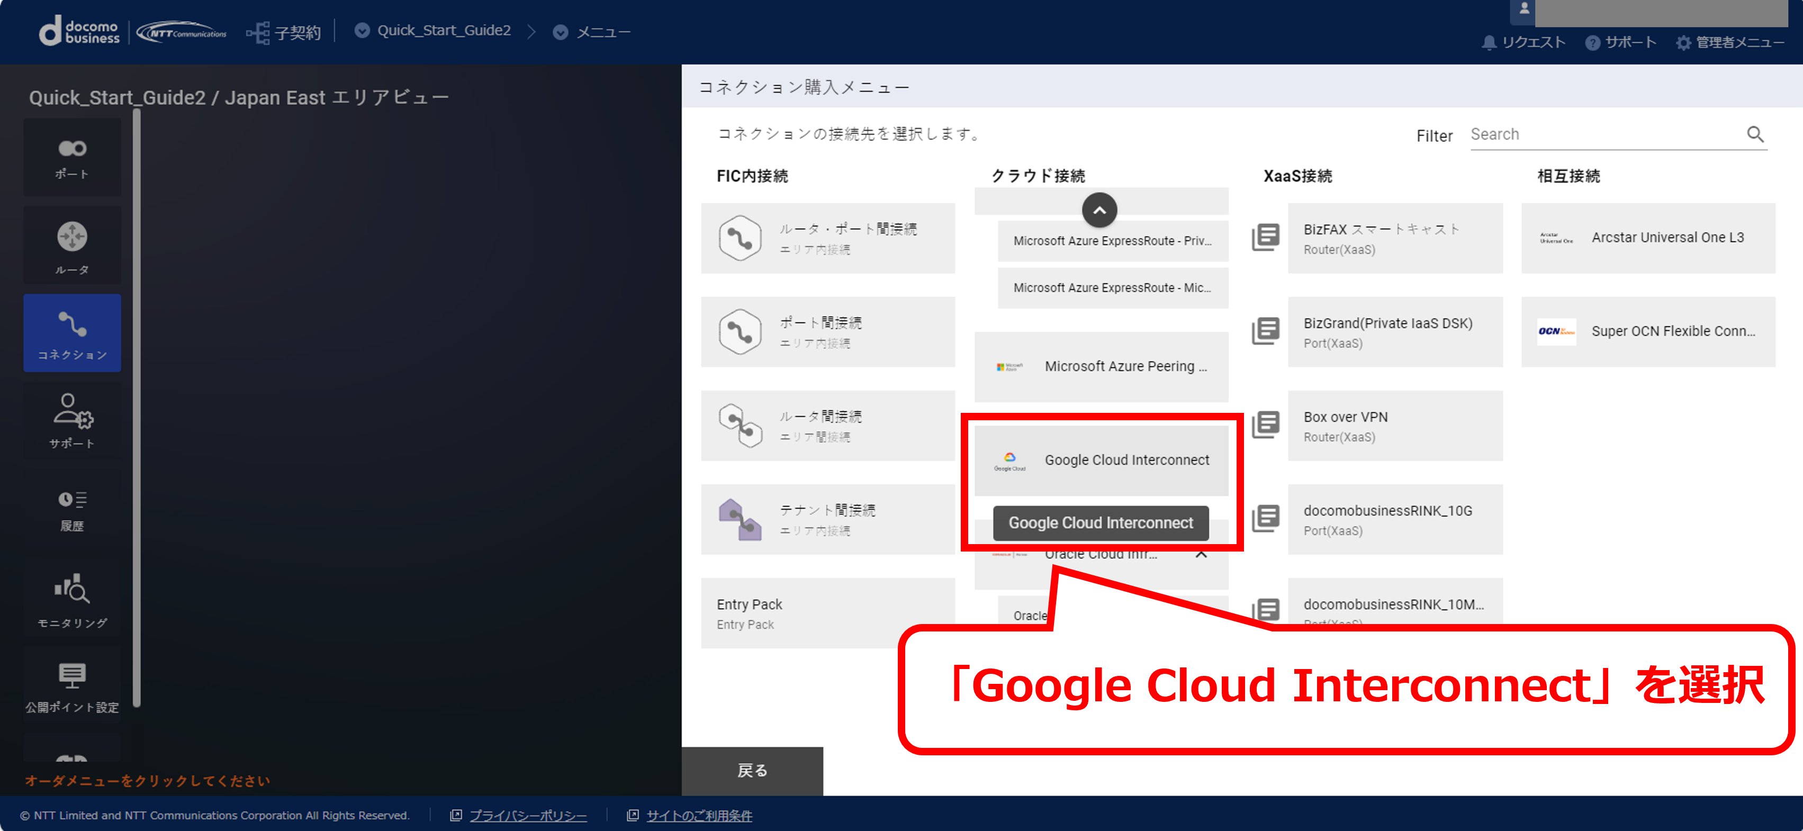This screenshot has width=1803, height=831.
Task: Select BizFAX スマートキャスト Router(XaaS)
Action: 1395,239
